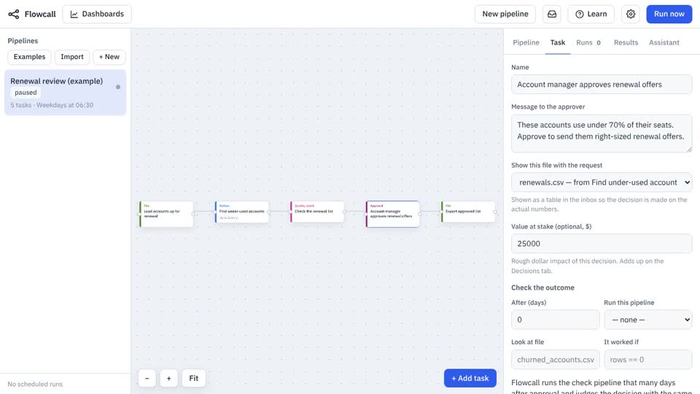Open settings with the gear icon

(630, 15)
